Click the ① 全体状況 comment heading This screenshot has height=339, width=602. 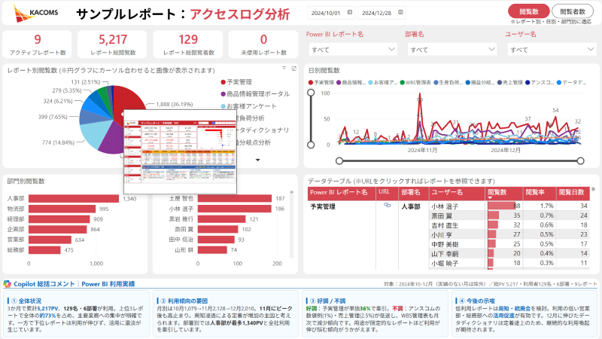click(x=26, y=301)
